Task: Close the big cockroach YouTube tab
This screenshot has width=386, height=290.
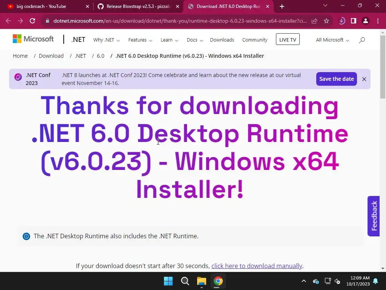Action: [87, 7]
